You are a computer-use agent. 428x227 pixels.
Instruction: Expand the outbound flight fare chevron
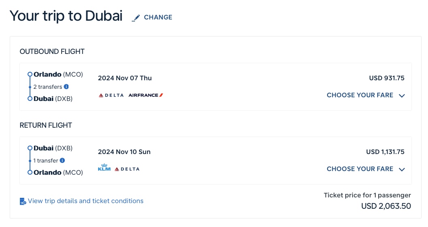[402, 96]
